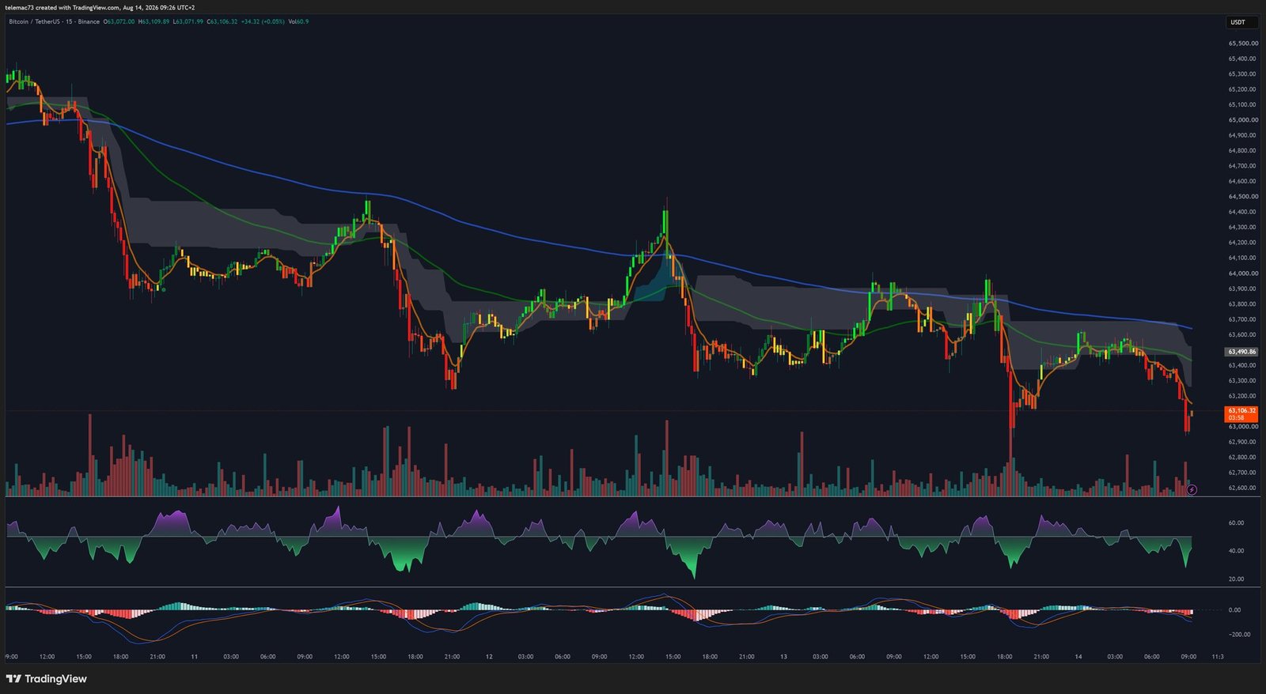1266x694 pixels.
Task: Click the date label 11 on time axis
Action: [194, 657]
